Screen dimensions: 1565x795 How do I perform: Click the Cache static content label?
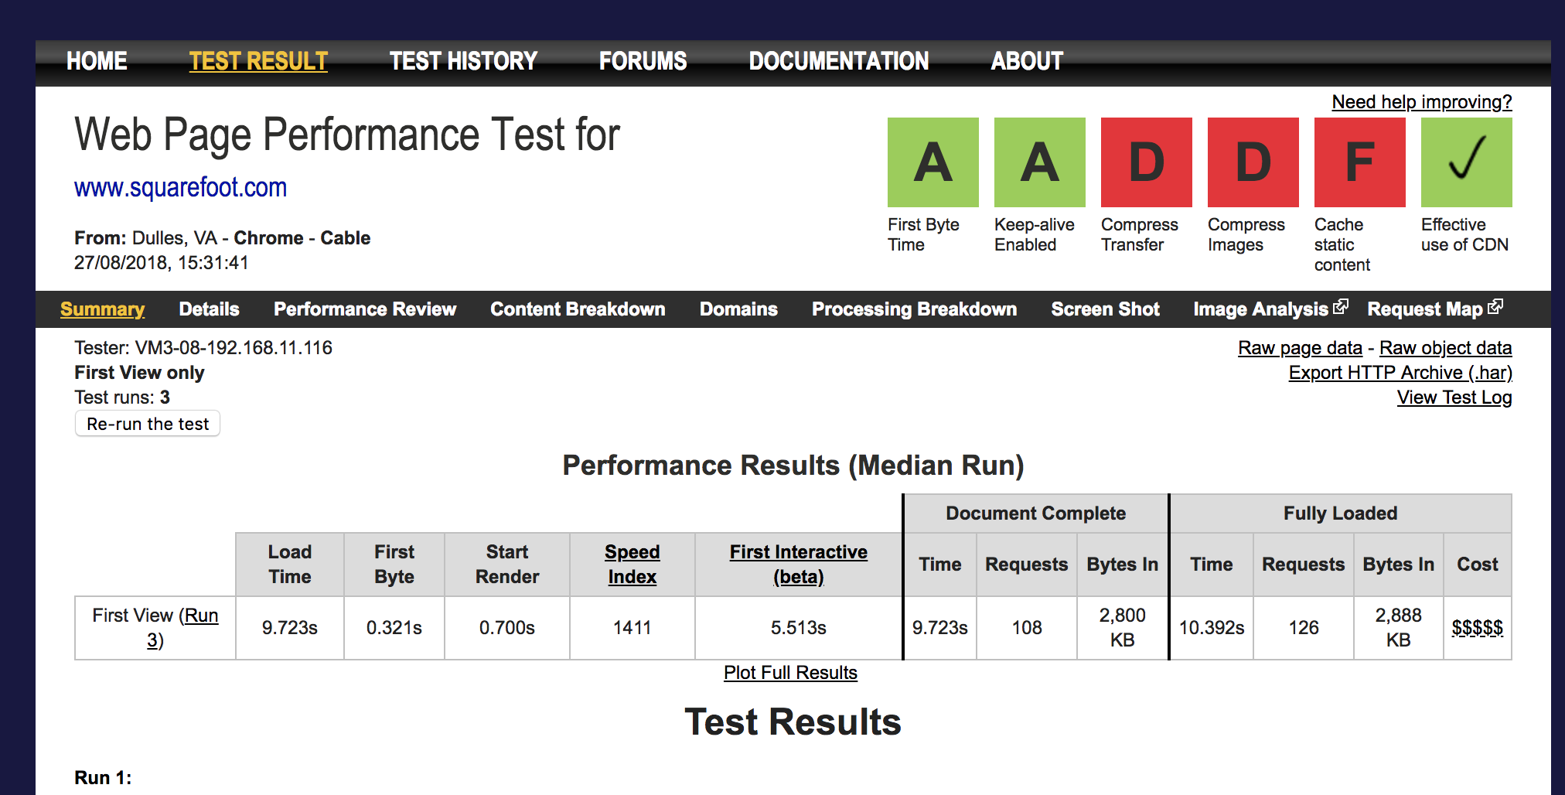tap(1342, 244)
